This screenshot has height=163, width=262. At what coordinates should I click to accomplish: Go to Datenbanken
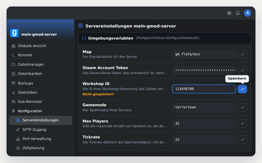point(40,74)
